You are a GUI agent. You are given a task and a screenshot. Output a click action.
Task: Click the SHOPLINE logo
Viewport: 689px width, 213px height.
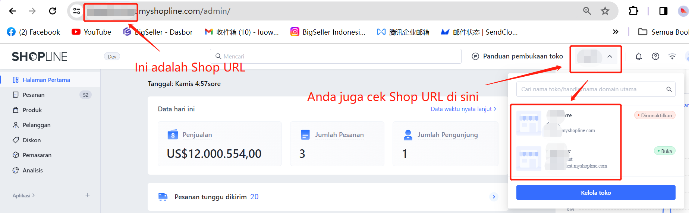coord(40,57)
